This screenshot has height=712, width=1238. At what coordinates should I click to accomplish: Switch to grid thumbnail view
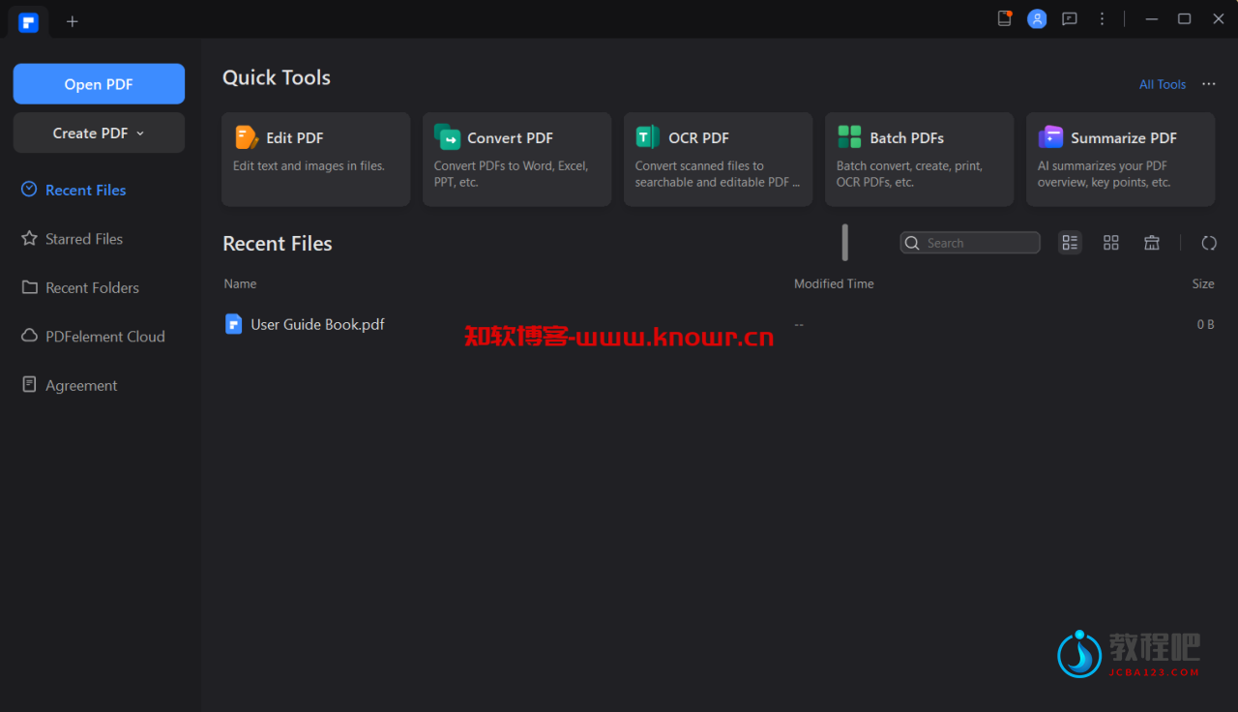[x=1111, y=243]
